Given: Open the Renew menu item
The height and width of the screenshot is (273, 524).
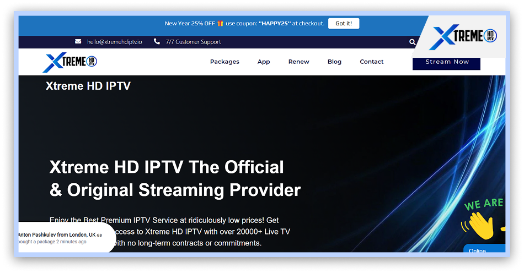Looking at the screenshot, I should (299, 62).
